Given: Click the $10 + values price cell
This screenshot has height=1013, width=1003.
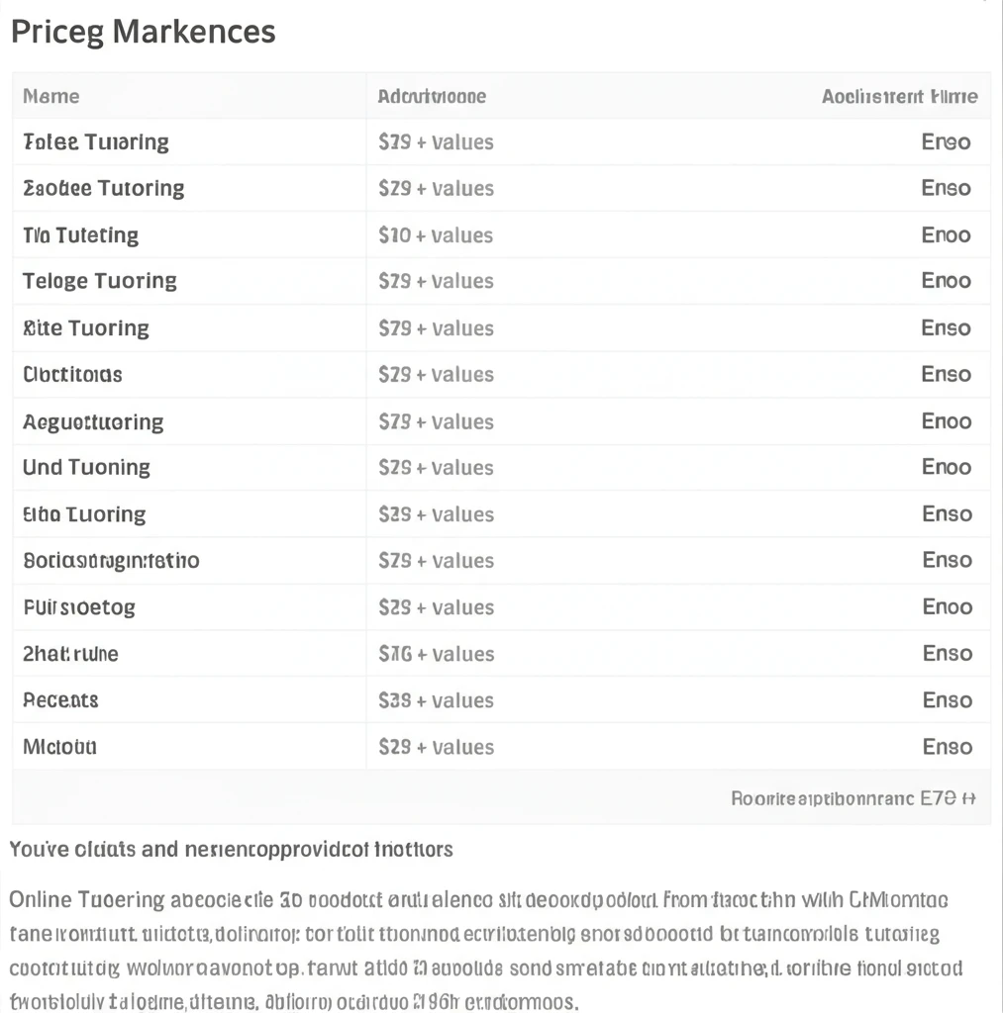Looking at the screenshot, I should (x=436, y=235).
